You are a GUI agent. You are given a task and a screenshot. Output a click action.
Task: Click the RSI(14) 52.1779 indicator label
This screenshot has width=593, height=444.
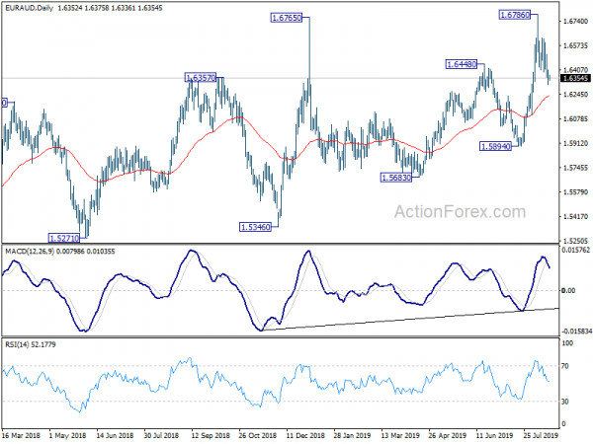pos(31,344)
